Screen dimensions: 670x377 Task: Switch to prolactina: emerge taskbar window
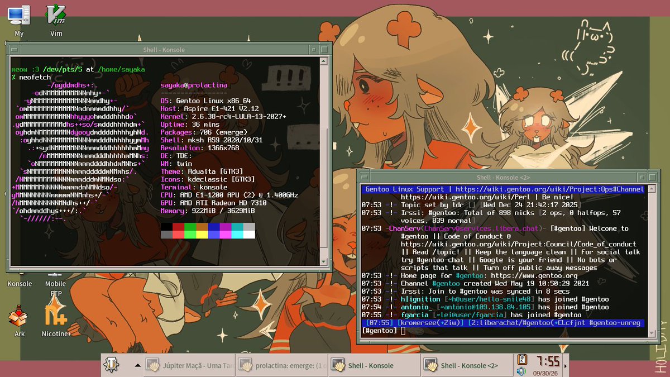pyautogui.click(x=282, y=366)
